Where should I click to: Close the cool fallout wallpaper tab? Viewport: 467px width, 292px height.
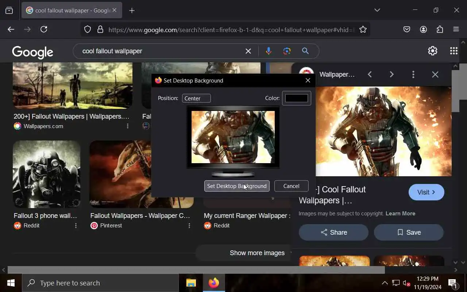pos(114,10)
